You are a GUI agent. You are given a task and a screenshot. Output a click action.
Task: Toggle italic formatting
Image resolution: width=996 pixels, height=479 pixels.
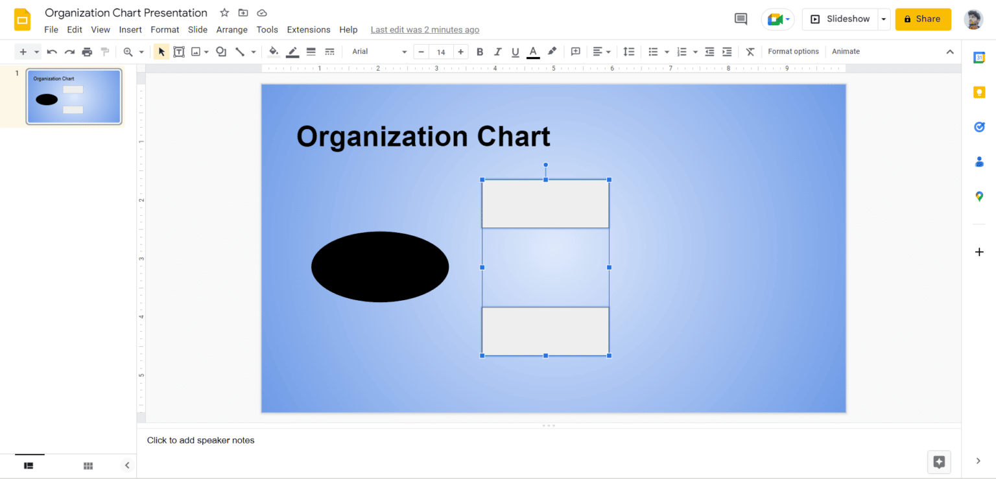coord(497,51)
